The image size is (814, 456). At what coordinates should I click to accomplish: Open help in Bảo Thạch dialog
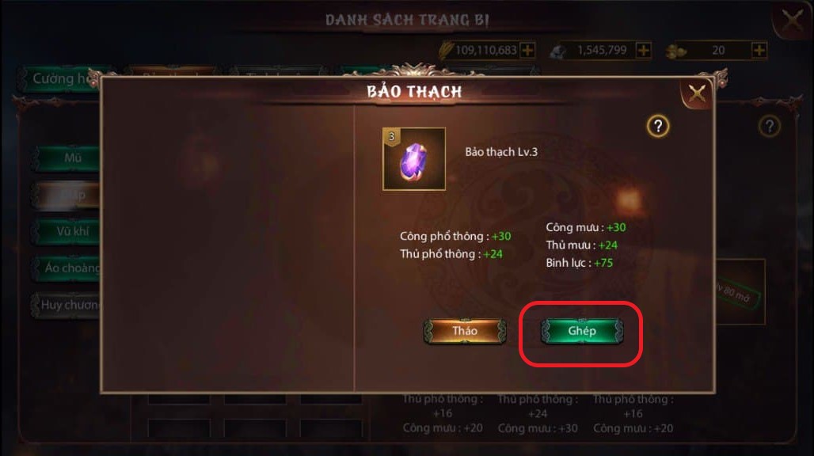tap(658, 126)
